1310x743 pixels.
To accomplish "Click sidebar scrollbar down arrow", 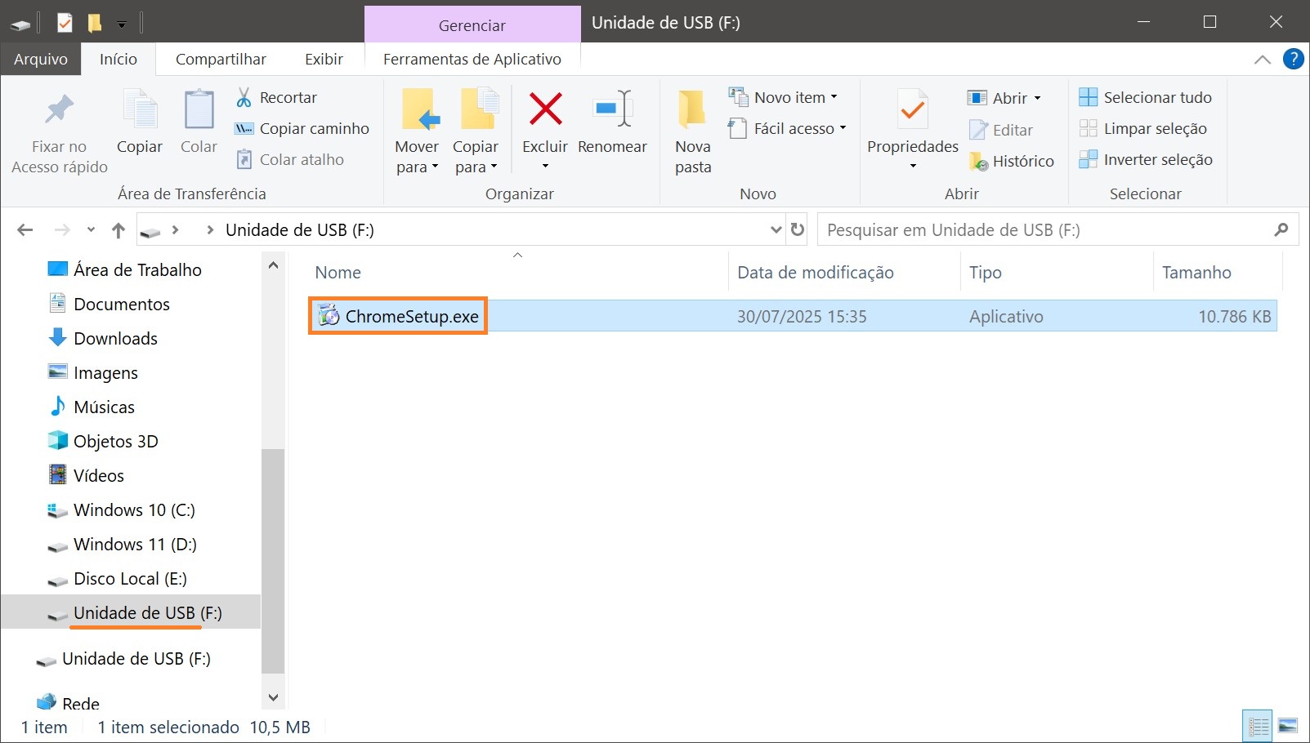I will tap(273, 697).
